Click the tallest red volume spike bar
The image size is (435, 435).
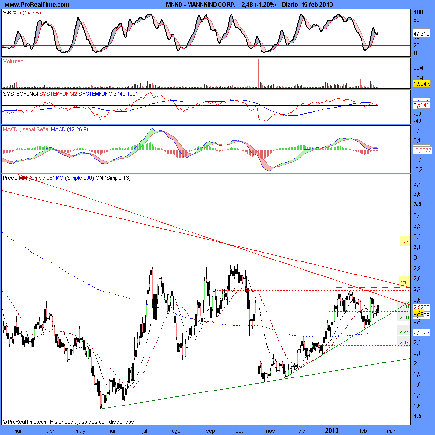pyautogui.click(x=259, y=74)
